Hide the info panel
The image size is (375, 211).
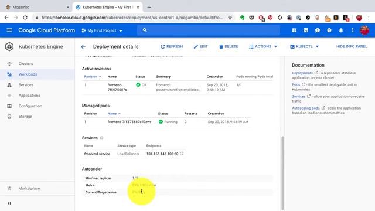(x=352, y=47)
